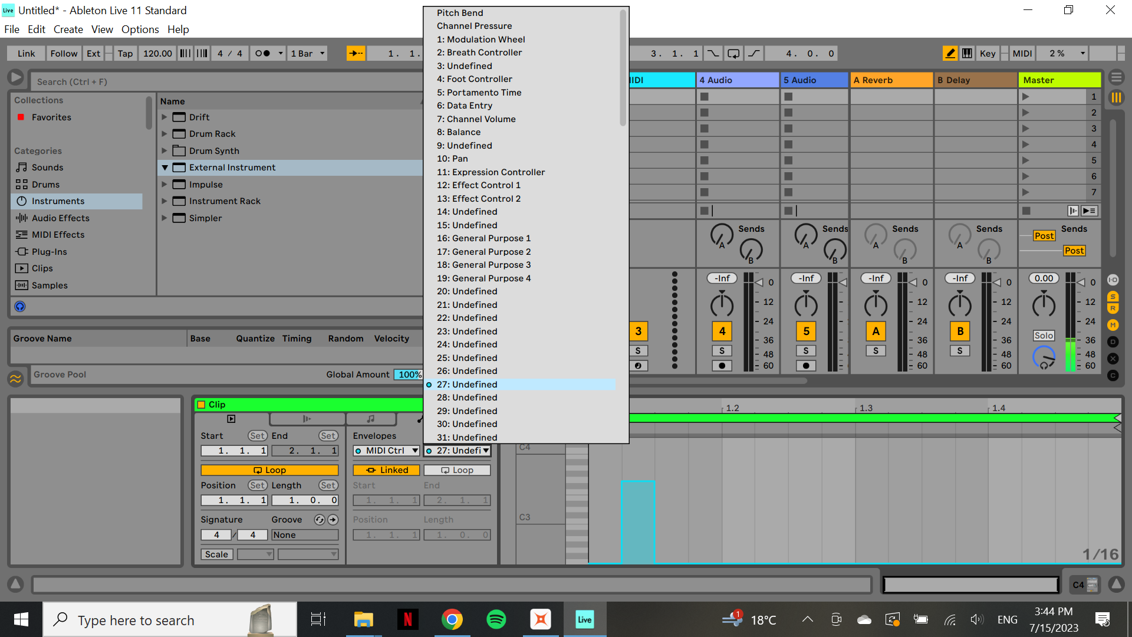
Task: Click the tempo field 120.00
Action: (157, 53)
